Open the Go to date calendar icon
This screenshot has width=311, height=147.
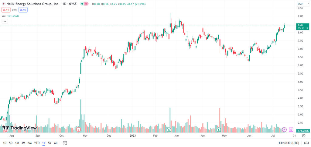65,143
